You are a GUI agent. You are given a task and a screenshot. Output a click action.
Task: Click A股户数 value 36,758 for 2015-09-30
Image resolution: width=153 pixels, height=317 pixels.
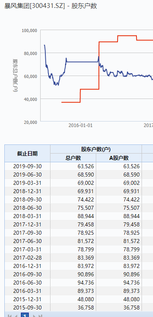(x=131, y=308)
